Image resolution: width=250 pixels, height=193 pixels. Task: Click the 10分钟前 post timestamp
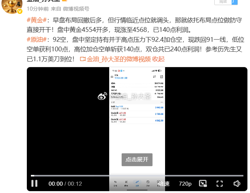click(37, 9)
